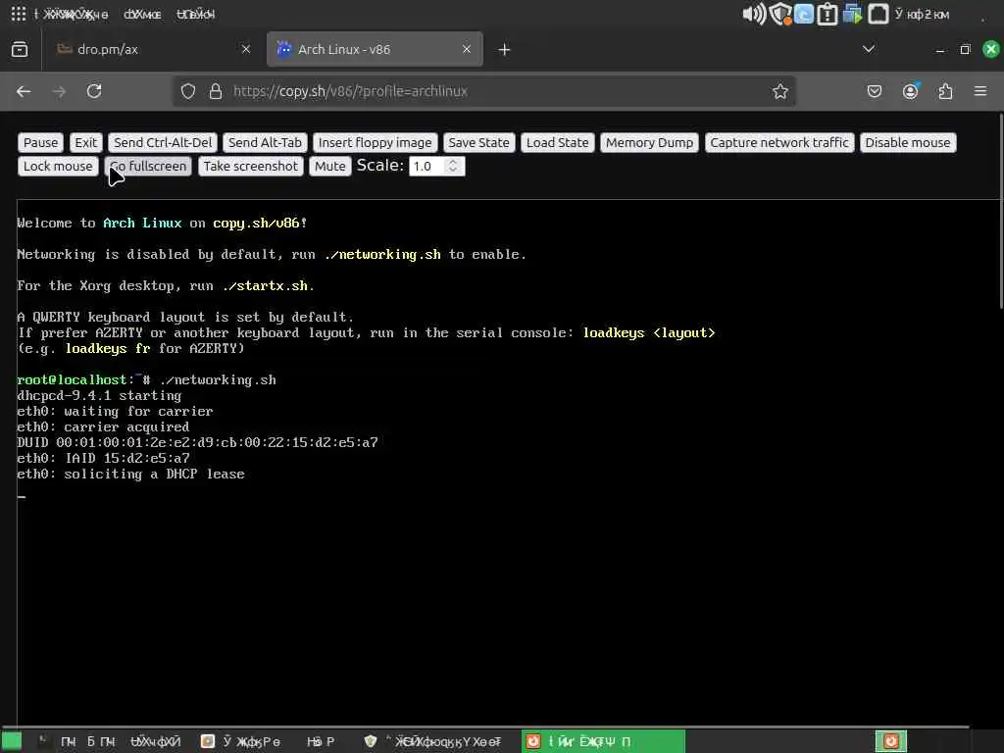
Task: Select the Arch Linux - v86 tab
Action: pos(375,49)
